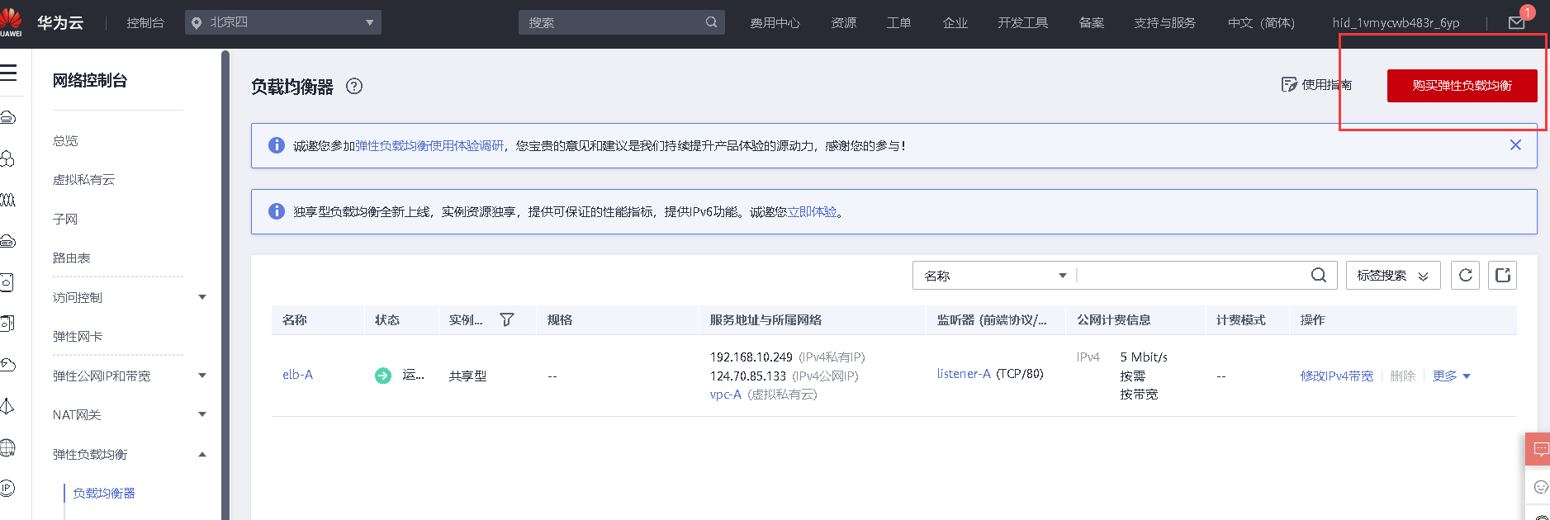This screenshot has width=1550, height=520.
Task: Click the help question mark beside 负载均衡器
Action: click(354, 86)
